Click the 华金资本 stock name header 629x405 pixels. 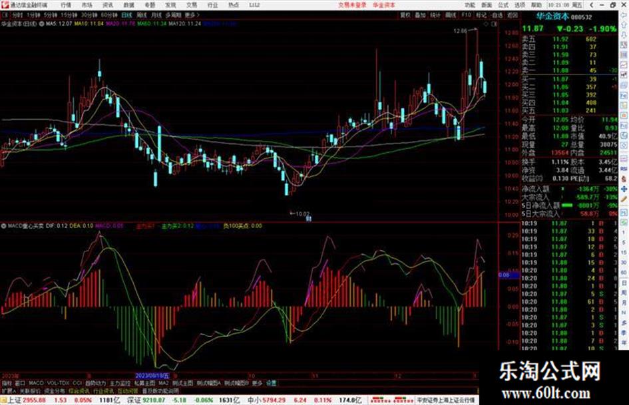(x=552, y=17)
